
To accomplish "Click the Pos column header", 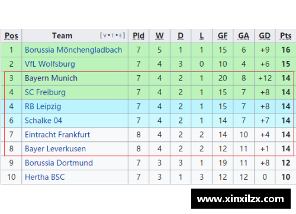I will pyautogui.click(x=11, y=36).
